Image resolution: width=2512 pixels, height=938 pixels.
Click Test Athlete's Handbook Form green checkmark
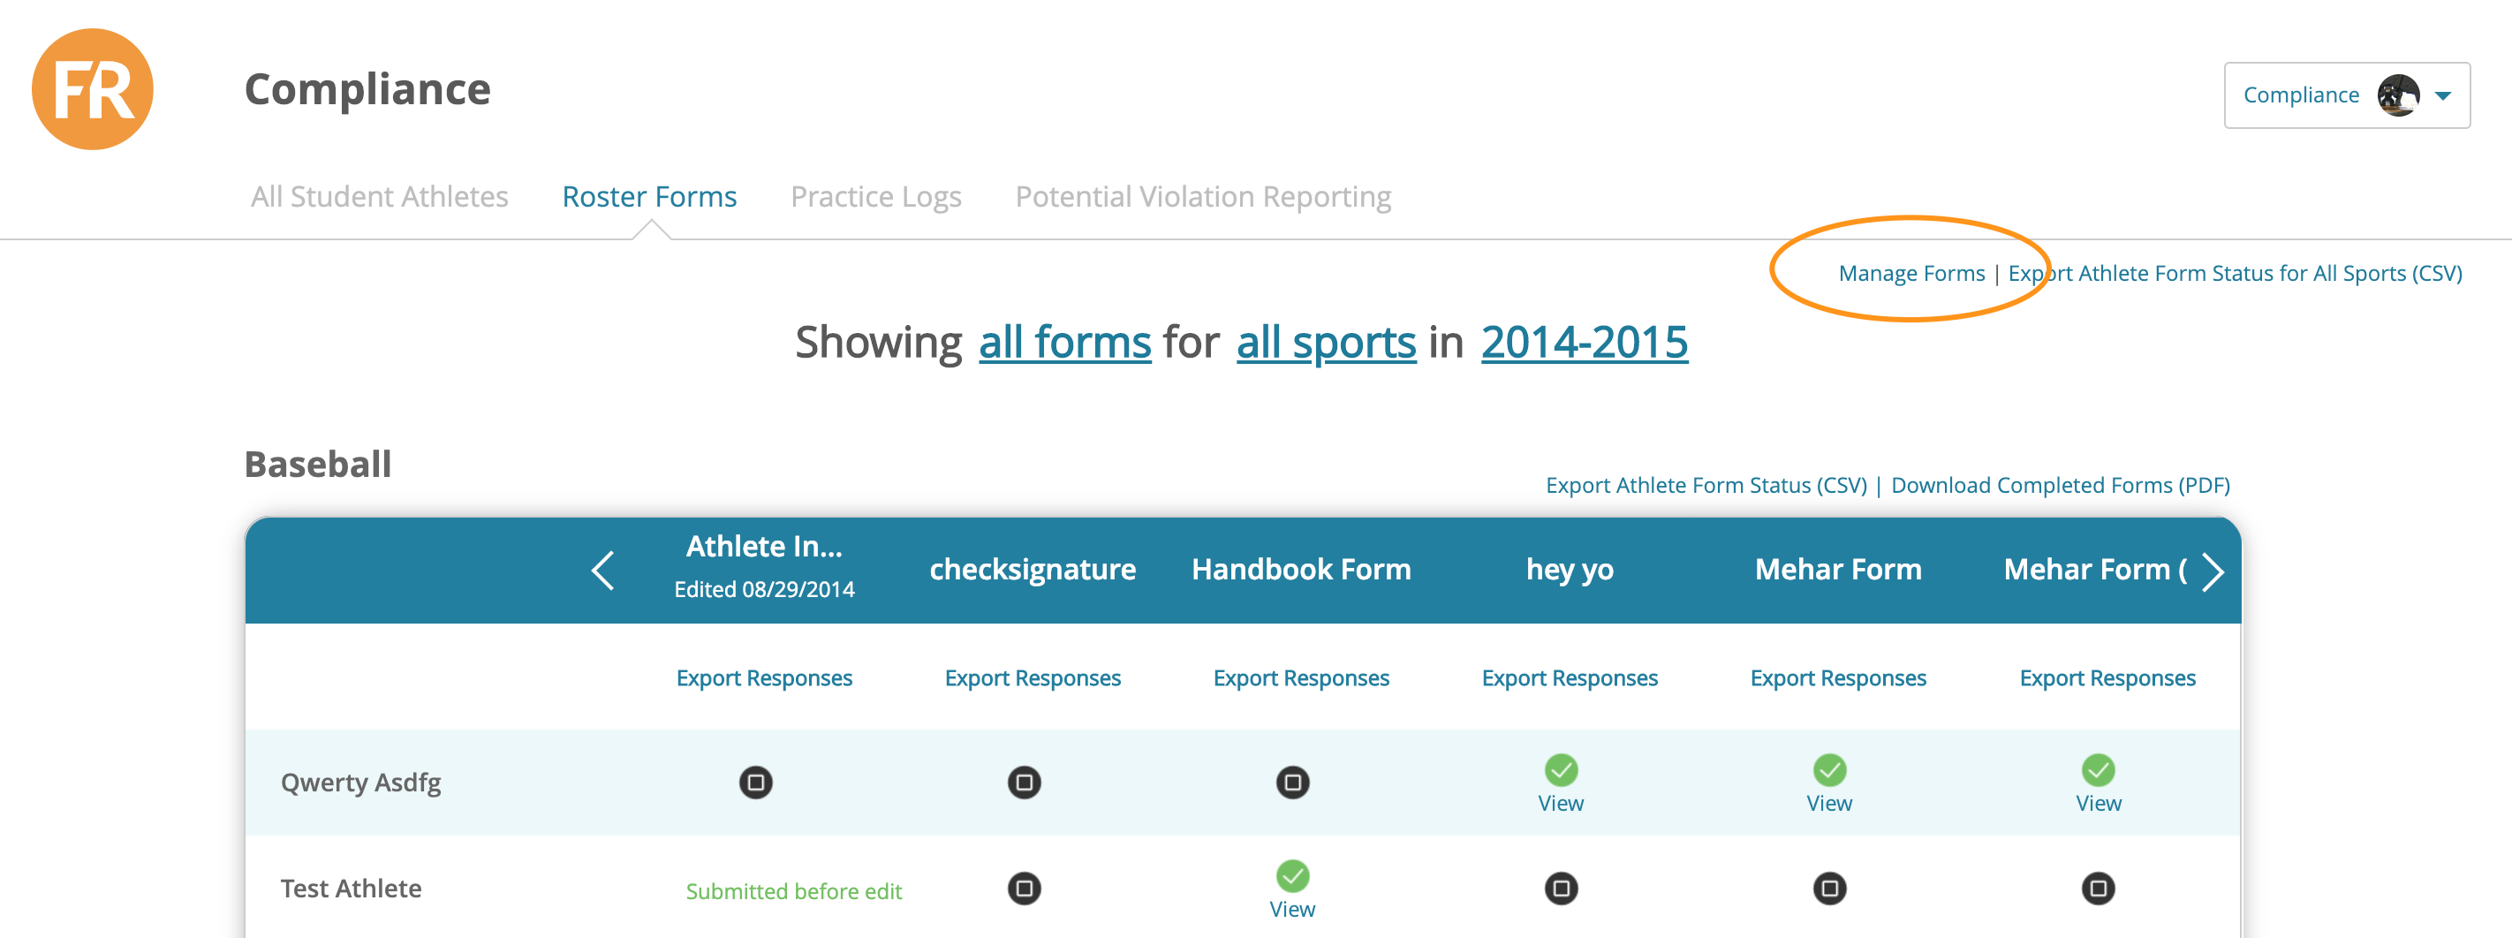[x=1293, y=876]
